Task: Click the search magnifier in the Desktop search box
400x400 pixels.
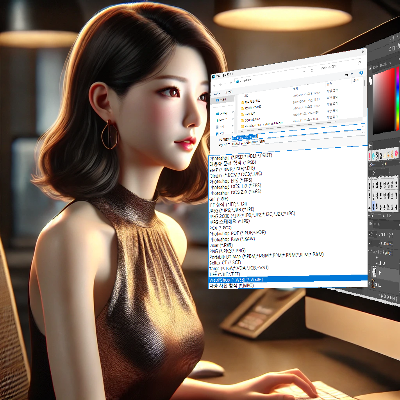Action: pyautogui.click(x=359, y=62)
